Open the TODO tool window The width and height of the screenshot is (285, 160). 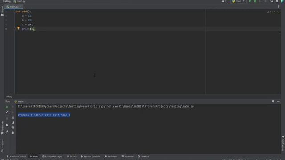(72, 156)
